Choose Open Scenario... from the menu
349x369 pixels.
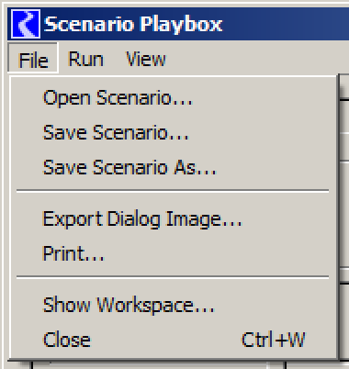[x=174, y=98]
